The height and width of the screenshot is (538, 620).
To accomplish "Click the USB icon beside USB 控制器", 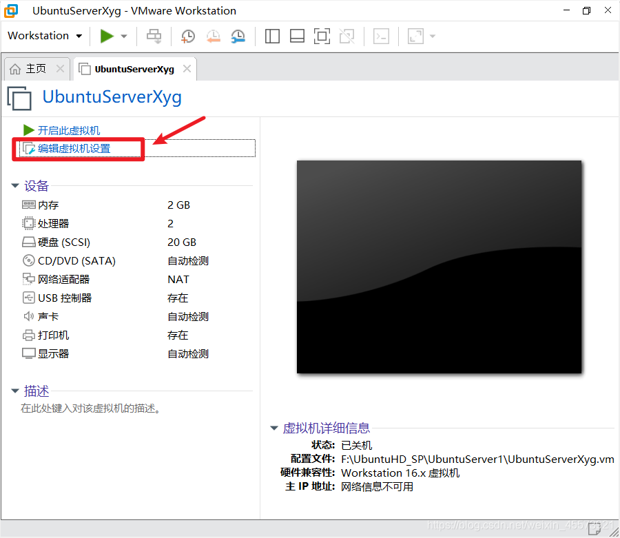I will [x=28, y=298].
